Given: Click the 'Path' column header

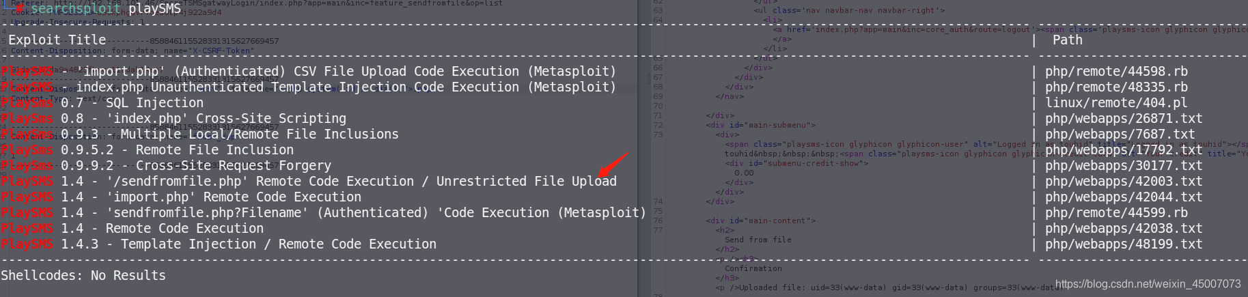Looking at the screenshot, I should [1068, 40].
